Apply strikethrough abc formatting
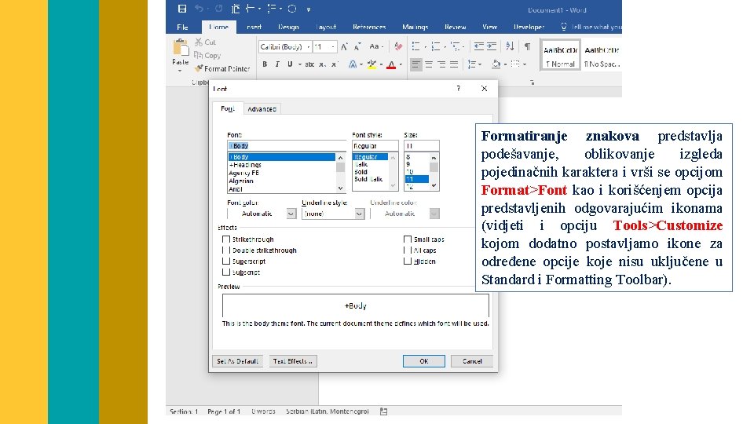754x424 pixels. (309, 64)
